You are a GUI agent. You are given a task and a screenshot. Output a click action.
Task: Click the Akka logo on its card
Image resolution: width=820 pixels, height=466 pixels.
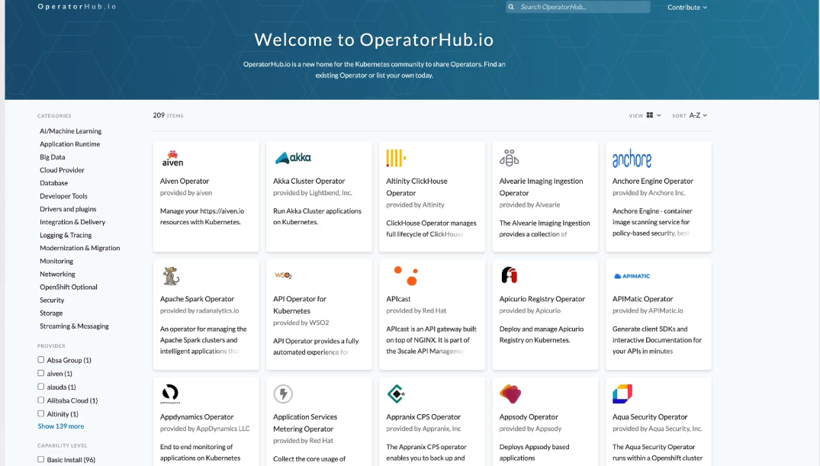pyautogui.click(x=293, y=157)
